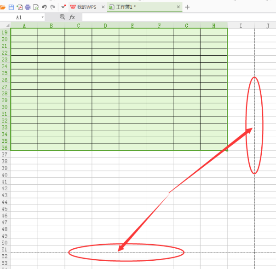Click cell I22
This screenshot has height=269, width=276.
click(241, 53)
